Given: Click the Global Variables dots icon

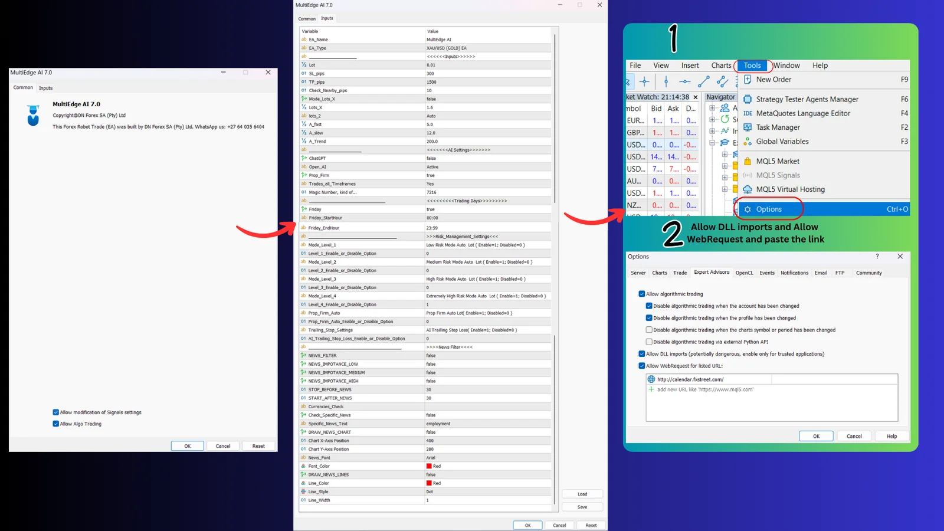Looking at the screenshot, I should pos(748,142).
